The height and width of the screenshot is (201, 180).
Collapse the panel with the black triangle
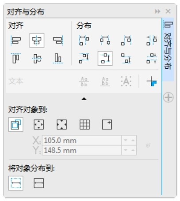(x=84, y=99)
